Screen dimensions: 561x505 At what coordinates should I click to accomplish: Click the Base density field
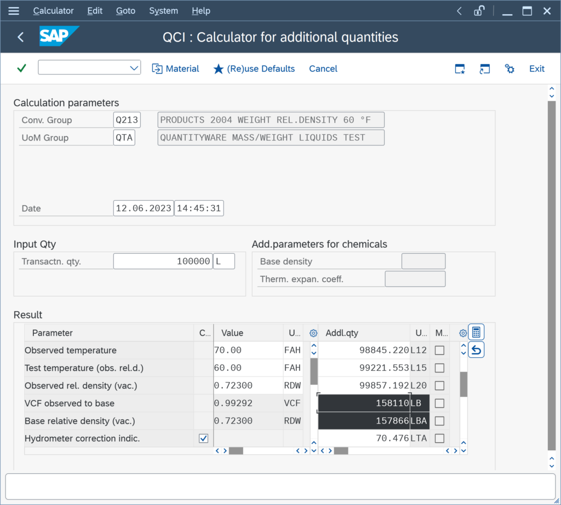(423, 262)
